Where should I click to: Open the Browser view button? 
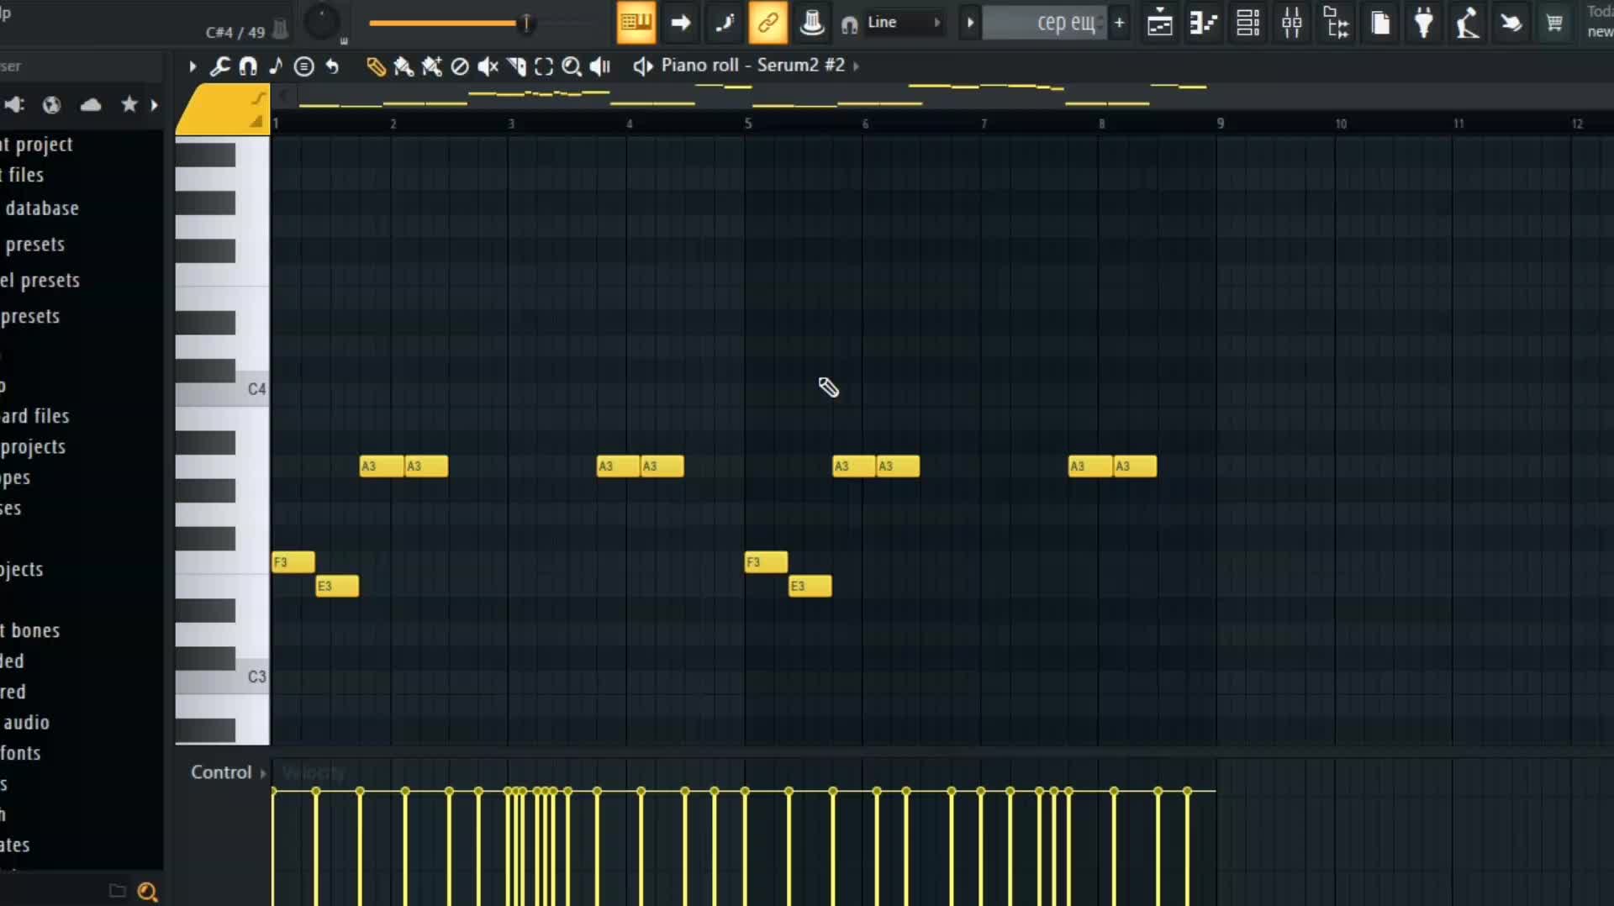[x=1336, y=23]
